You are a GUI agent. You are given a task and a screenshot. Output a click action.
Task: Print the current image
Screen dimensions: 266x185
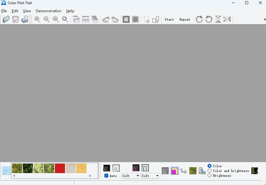coord(25,19)
